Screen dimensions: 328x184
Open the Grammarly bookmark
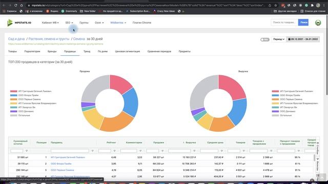[x=69, y=11]
